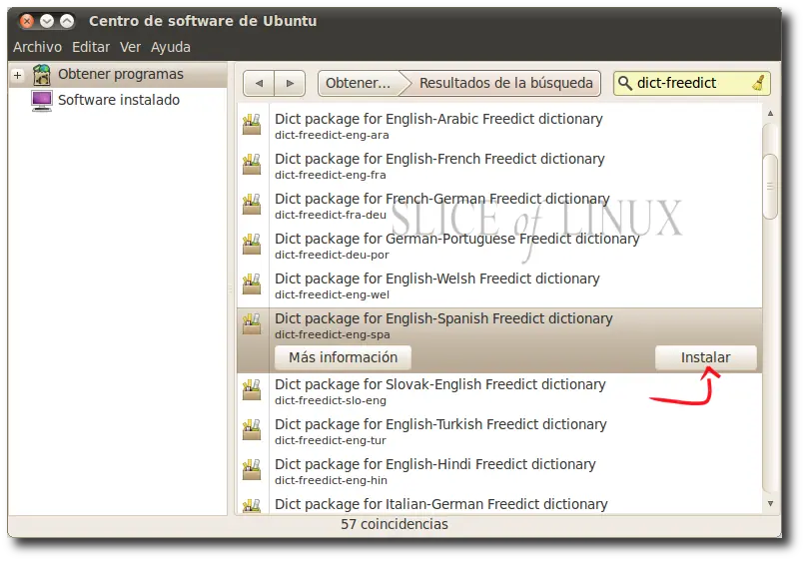
Task: Select the English-Turkish Freedict dictionary row
Action: click(x=499, y=431)
